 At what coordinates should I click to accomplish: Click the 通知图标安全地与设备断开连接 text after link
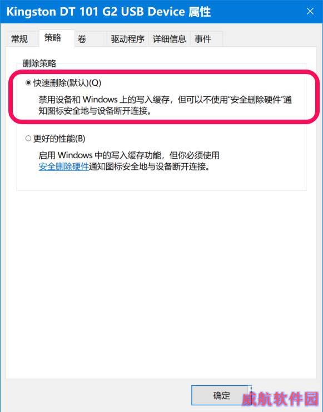click(149, 166)
